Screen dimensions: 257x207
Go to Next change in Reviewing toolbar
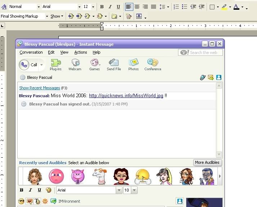[x=79, y=16]
